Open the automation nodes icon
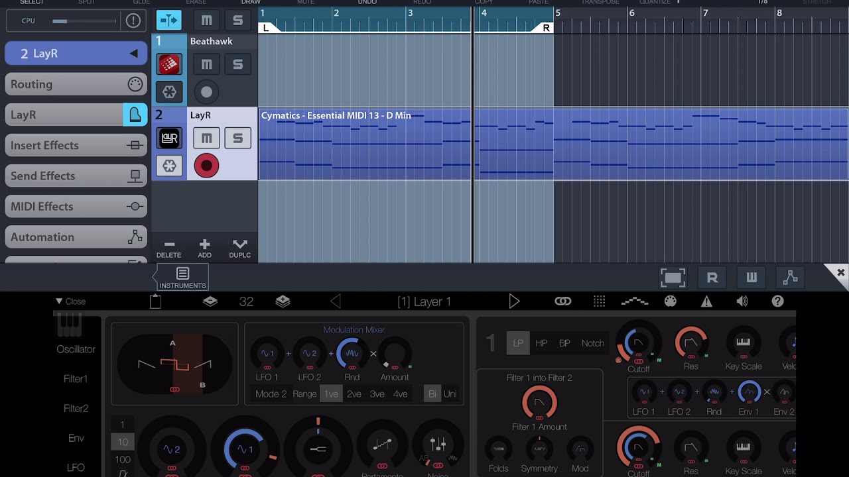 pyautogui.click(x=791, y=278)
